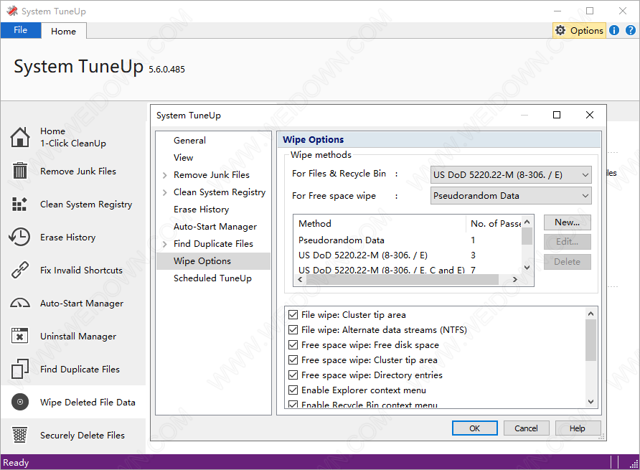Expand Clean System Registry tree node
The image size is (640, 470).
[164, 192]
